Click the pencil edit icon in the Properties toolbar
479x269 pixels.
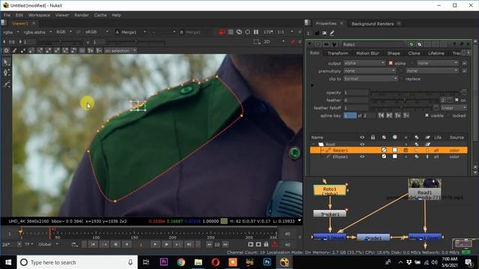pos(332,33)
